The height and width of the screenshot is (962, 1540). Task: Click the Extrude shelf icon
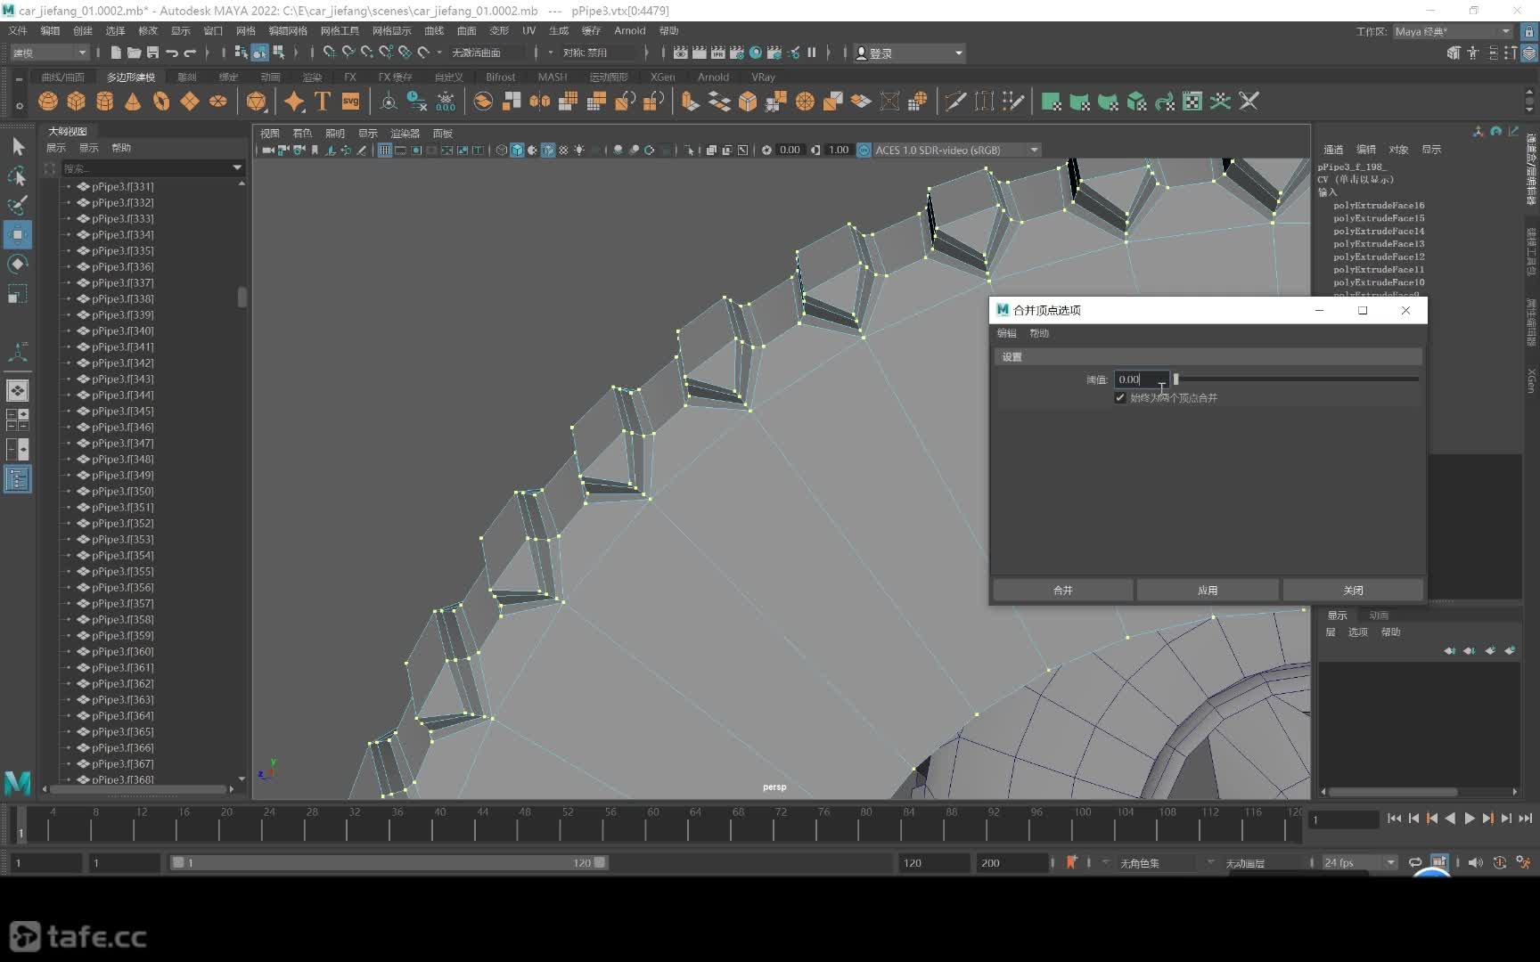coord(691,102)
